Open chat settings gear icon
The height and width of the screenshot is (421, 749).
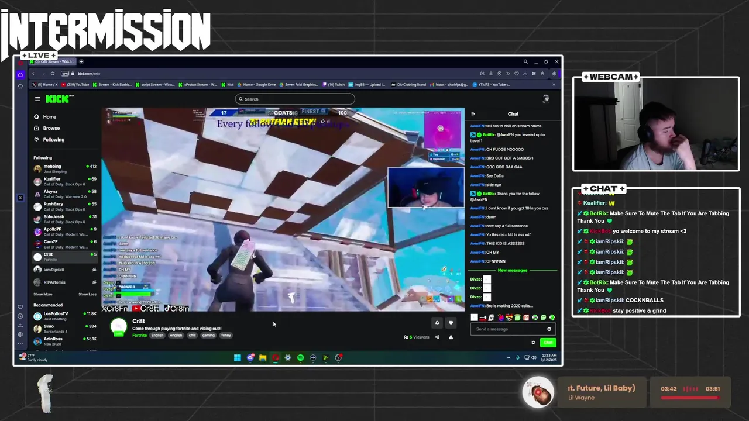(533, 343)
